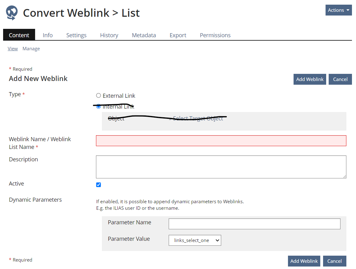Open the Actions dropdown menu

click(x=338, y=10)
